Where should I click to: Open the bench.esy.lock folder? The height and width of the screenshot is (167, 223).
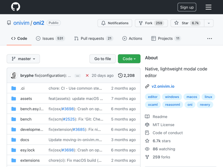coord(32,109)
